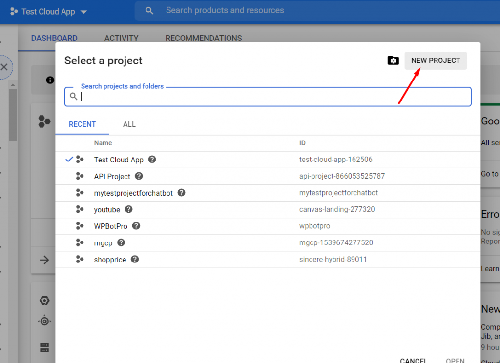Image resolution: width=500 pixels, height=363 pixels.
Task: Switch to the ALL tab
Action: [x=129, y=124]
